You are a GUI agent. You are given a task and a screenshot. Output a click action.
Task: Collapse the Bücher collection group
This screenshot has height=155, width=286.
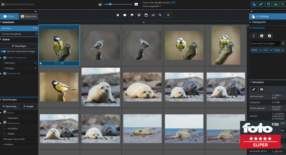pos(1,113)
